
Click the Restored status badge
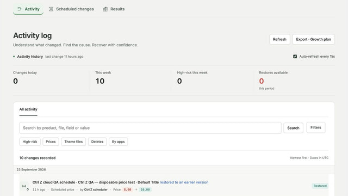[x=320, y=186]
